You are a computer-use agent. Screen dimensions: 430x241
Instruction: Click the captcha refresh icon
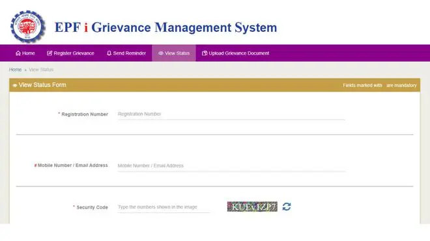tap(287, 207)
